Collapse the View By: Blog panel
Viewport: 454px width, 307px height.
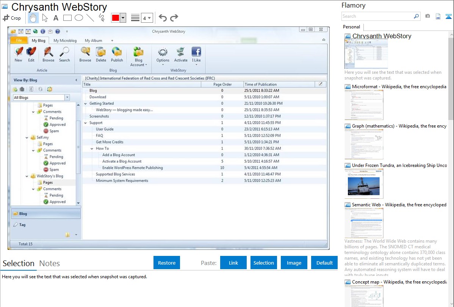tap(76, 80)
